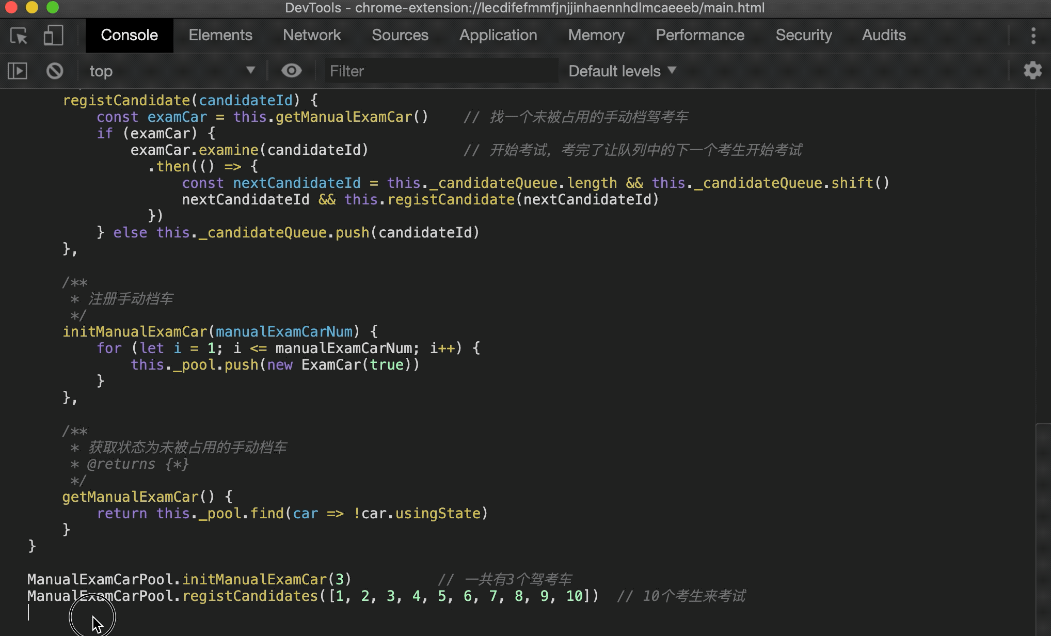The height and width of the screenshot is (636, 1051).
Task: Go to the Memory tab
Action: (596, 35)
